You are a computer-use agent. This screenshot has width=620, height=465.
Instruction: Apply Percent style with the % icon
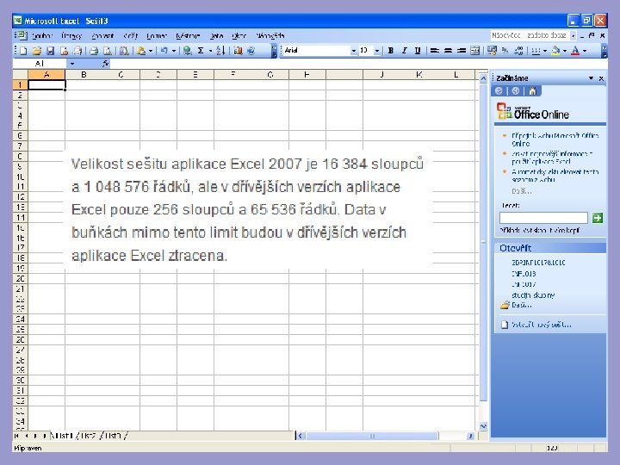click(x=505, y=51)
